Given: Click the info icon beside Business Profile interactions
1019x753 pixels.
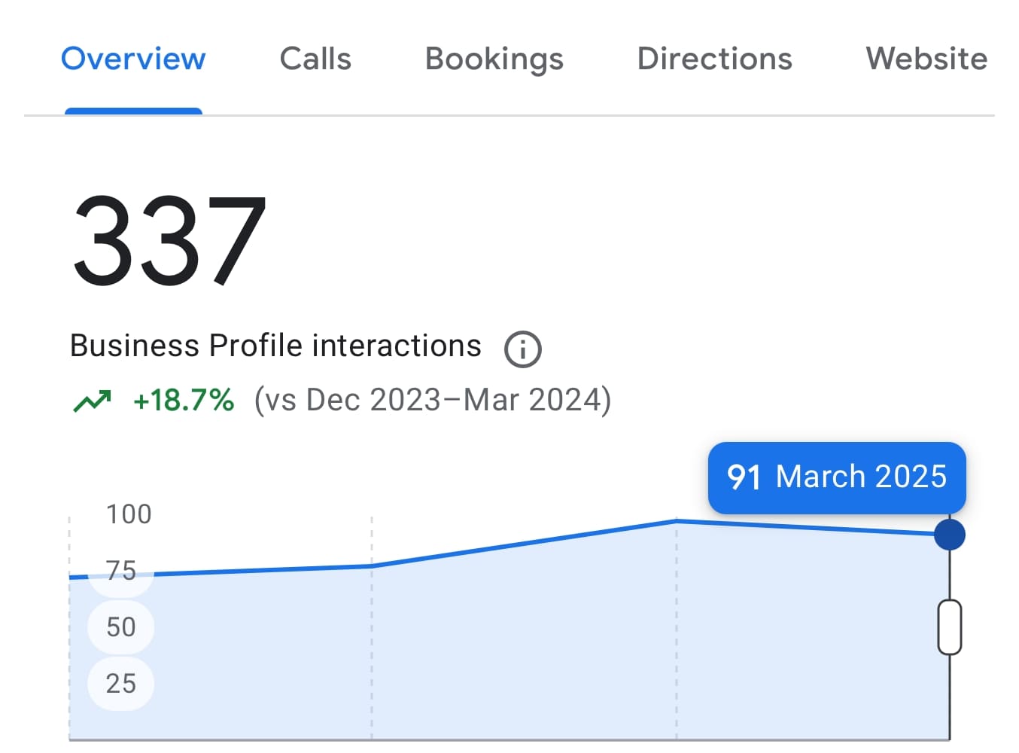Looking at the screenshot, I should 522,349.
